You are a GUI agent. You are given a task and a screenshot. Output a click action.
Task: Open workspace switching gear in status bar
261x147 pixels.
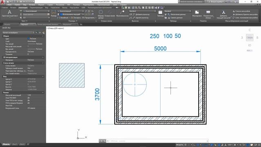(x=235, y=145)
